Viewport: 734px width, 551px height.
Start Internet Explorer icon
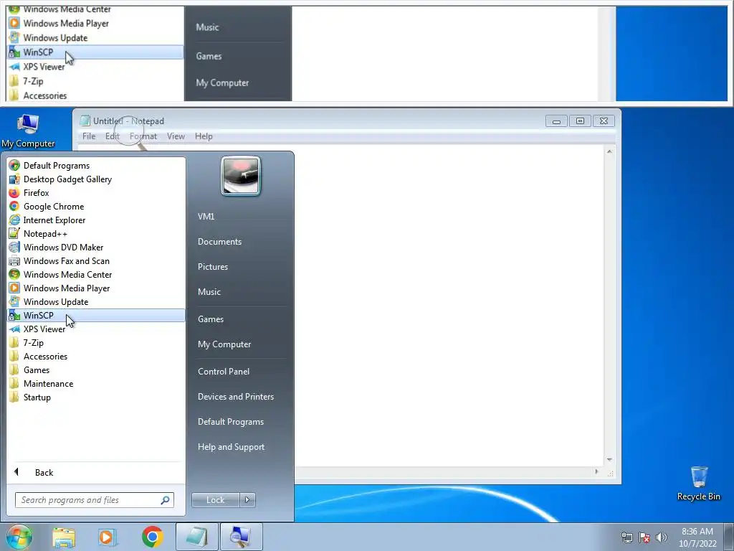click(14, 220)
